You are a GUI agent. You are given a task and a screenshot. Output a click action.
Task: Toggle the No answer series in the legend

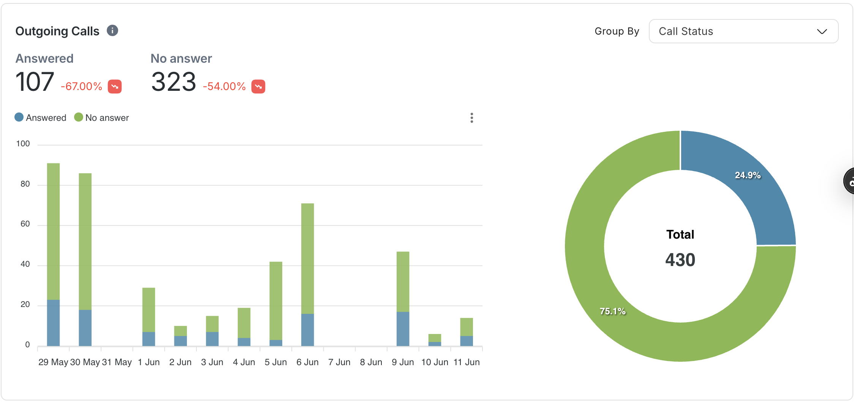[107, 118]
